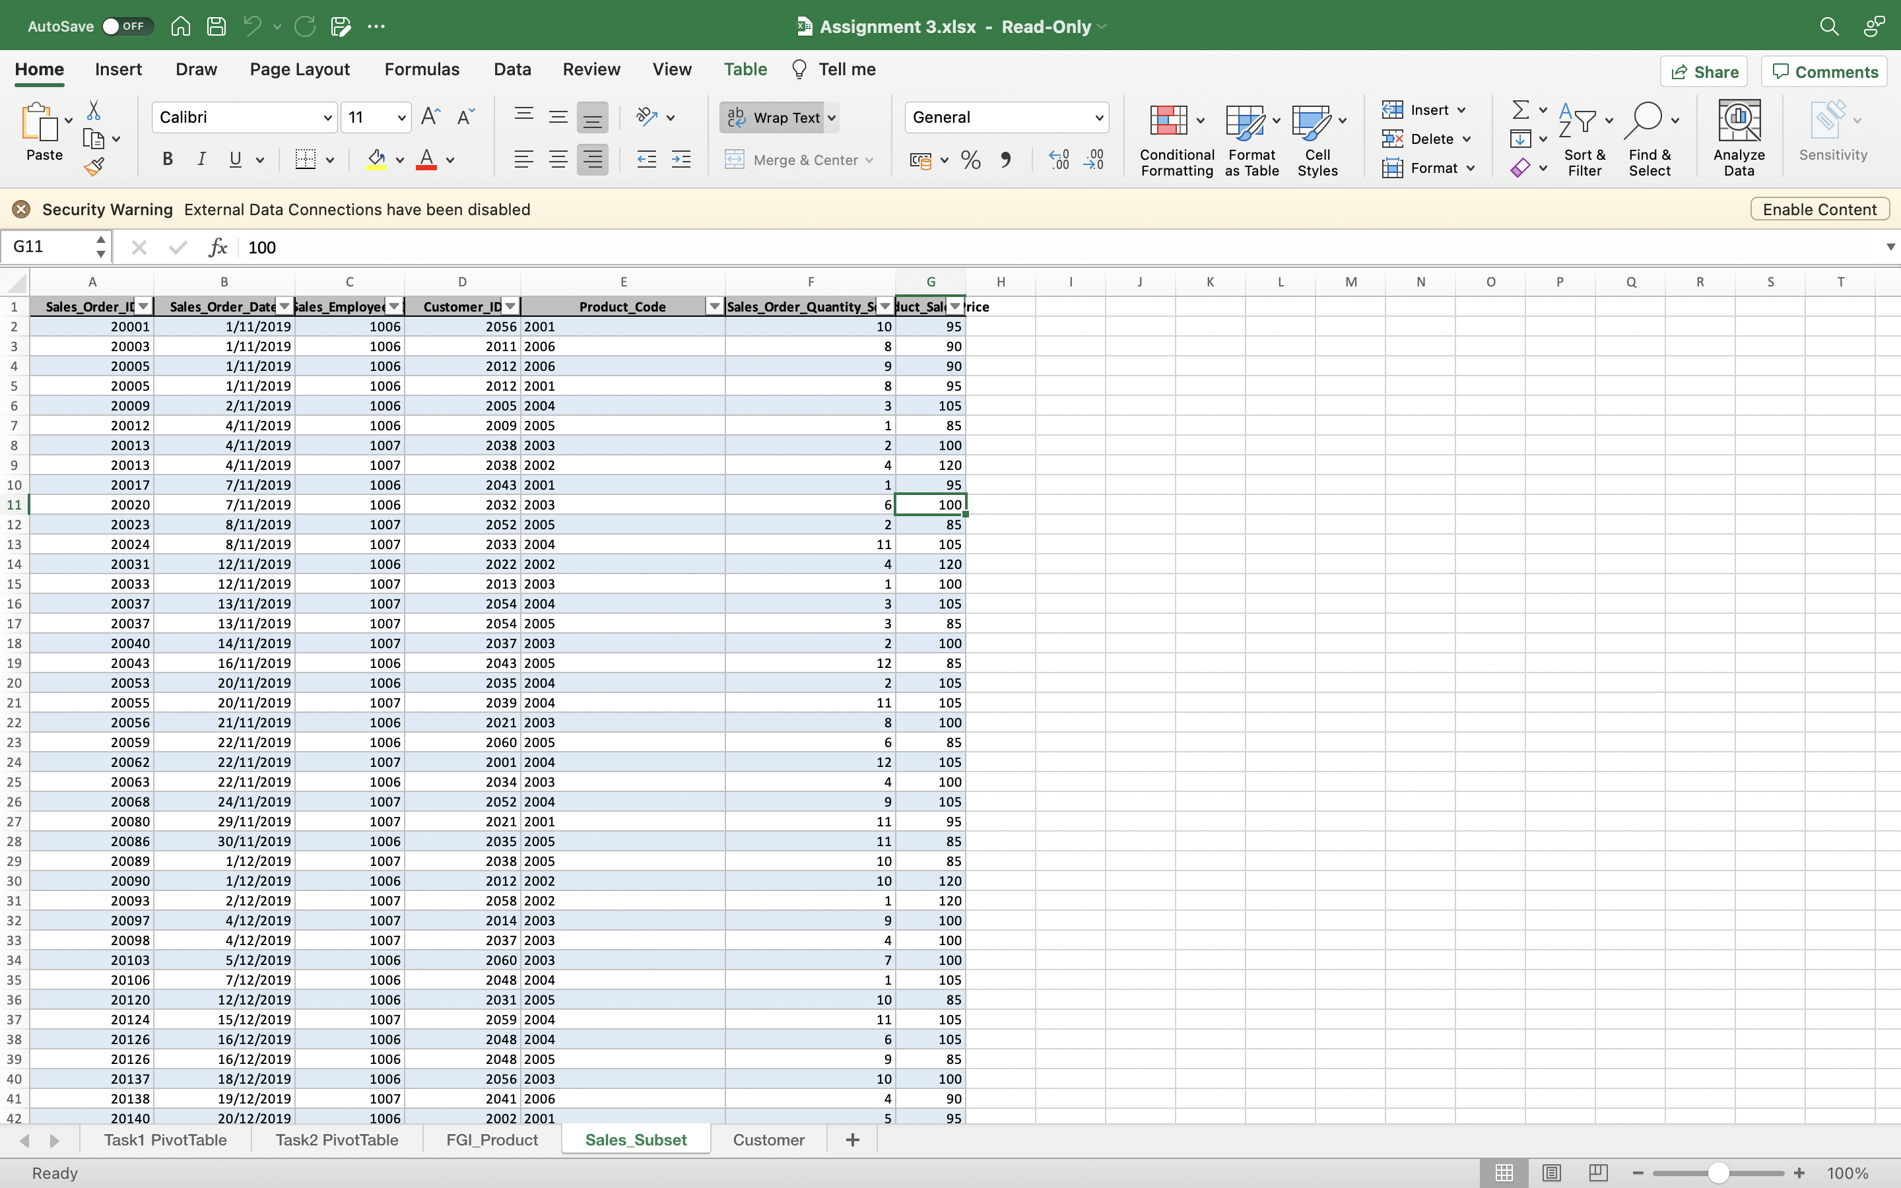
Task: Increase decimal places for the selected cell
Action: pyautogui.click(x=1058, y=160)
